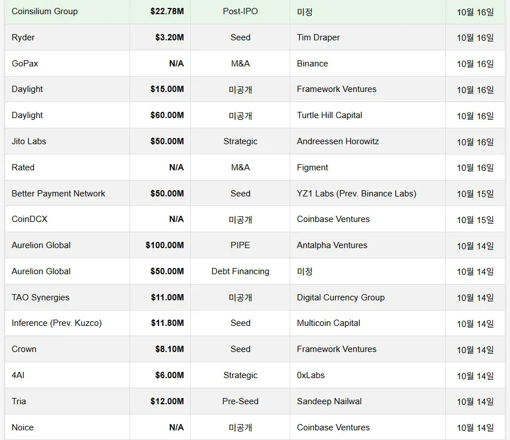Viewport: 510px width, 440px height.
Task: Open Andreessen Horowitz investor link
Action: click(x=338, y=141)
